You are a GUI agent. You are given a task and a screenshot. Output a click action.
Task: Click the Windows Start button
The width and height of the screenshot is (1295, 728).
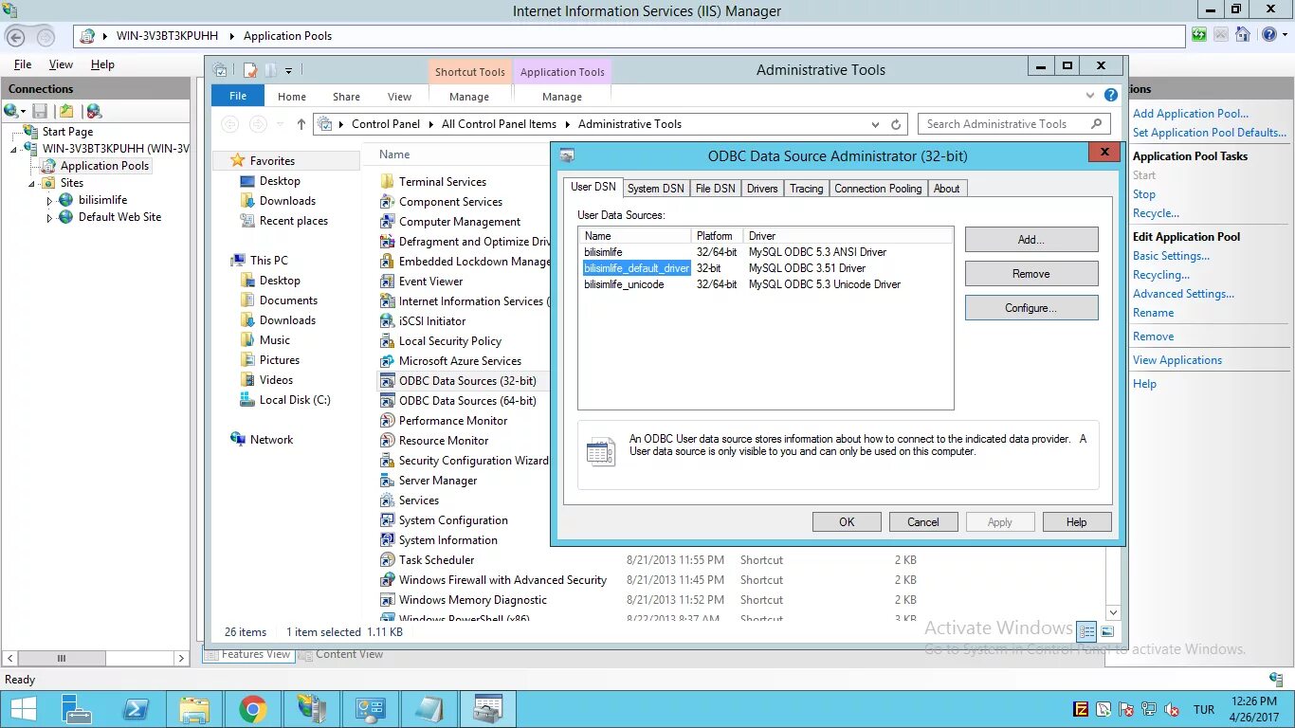pos(23,709)
